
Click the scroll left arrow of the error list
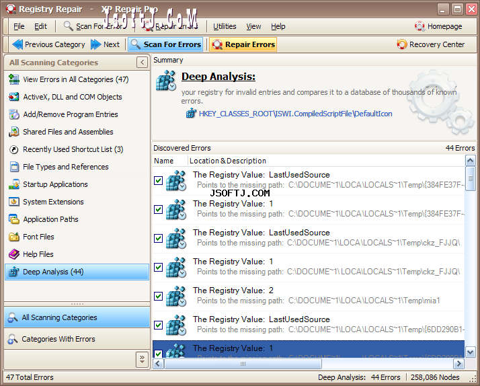158,364
